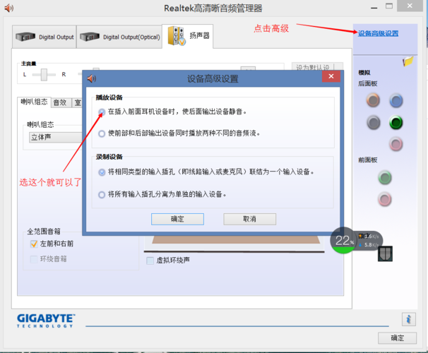Click the 前面板 label
The width and height of the screenshot is (428, 353).
[368, 160]
